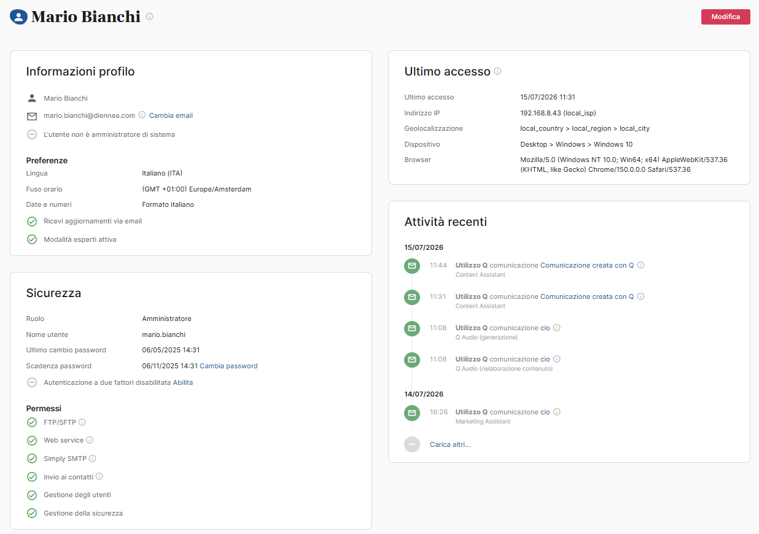The width and height of the screenshot is (759, 534).
Task: Open the cio communication link at 16:26
Action: (x=545, y=412)
